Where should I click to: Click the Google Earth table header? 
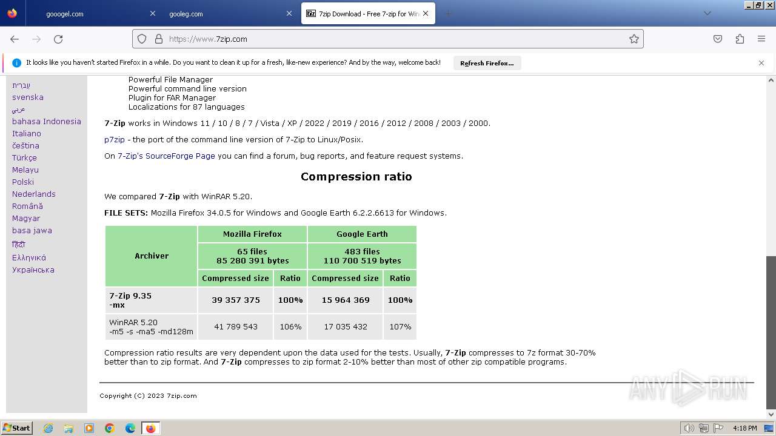[362, 234]
